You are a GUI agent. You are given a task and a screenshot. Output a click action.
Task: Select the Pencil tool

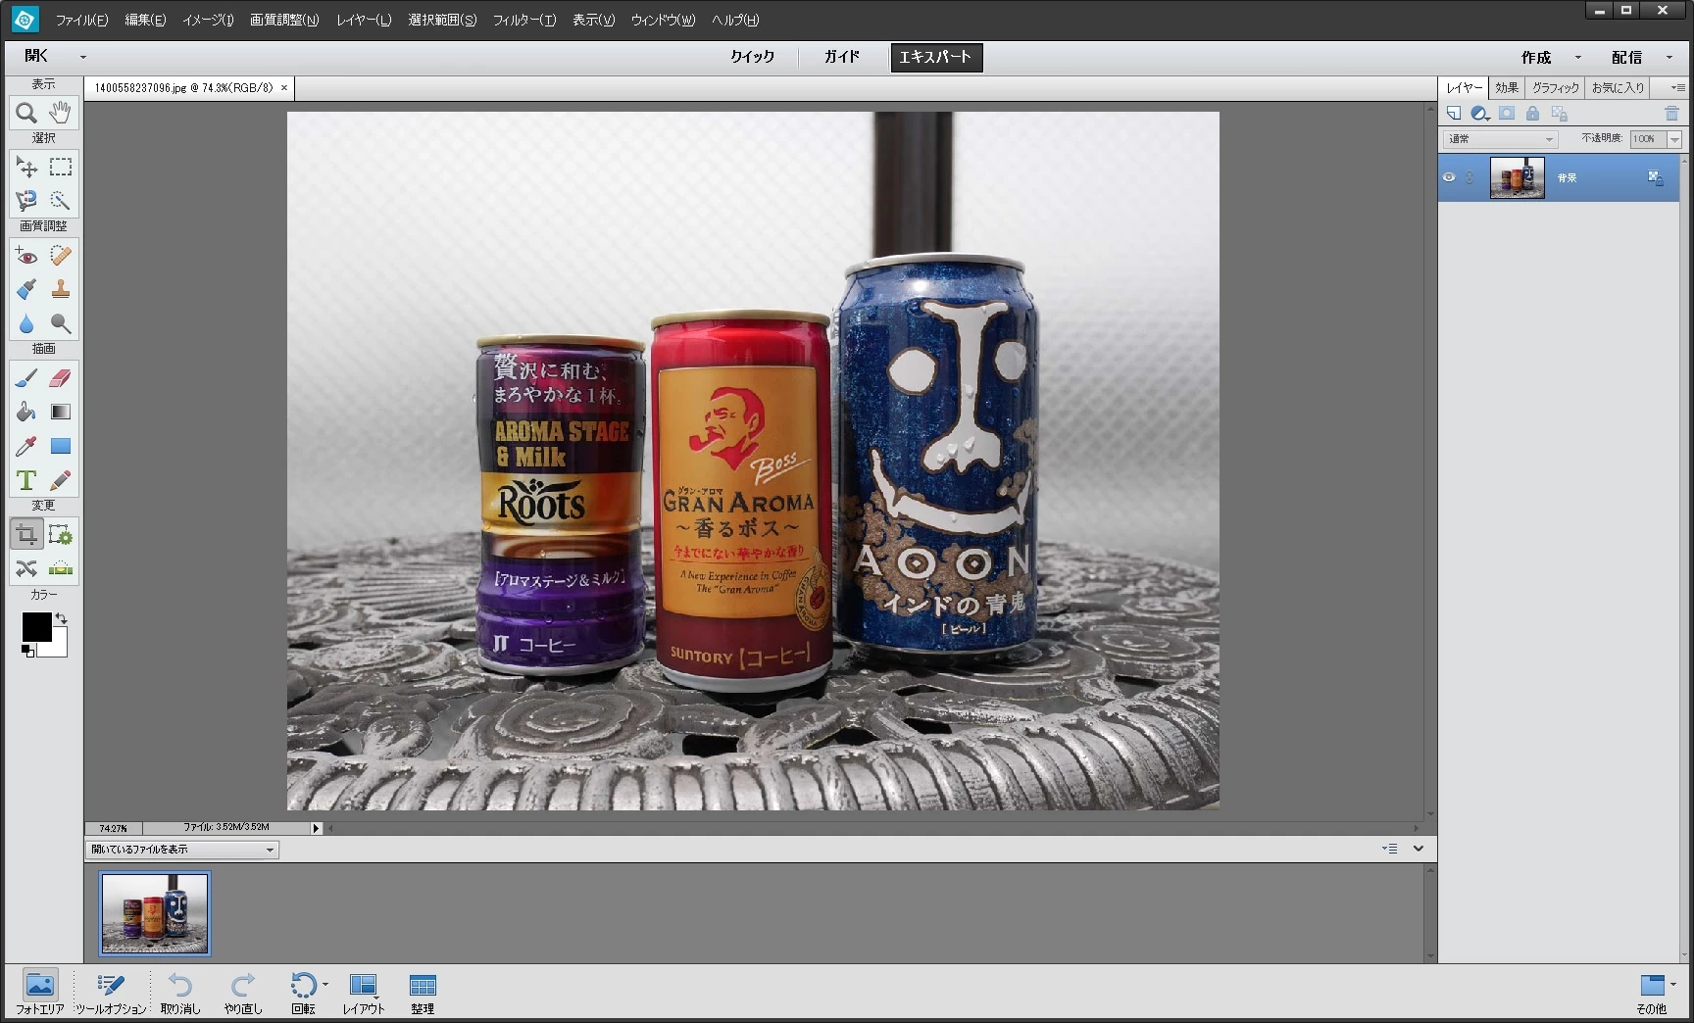pyautogui.click(x=61, y=480)
